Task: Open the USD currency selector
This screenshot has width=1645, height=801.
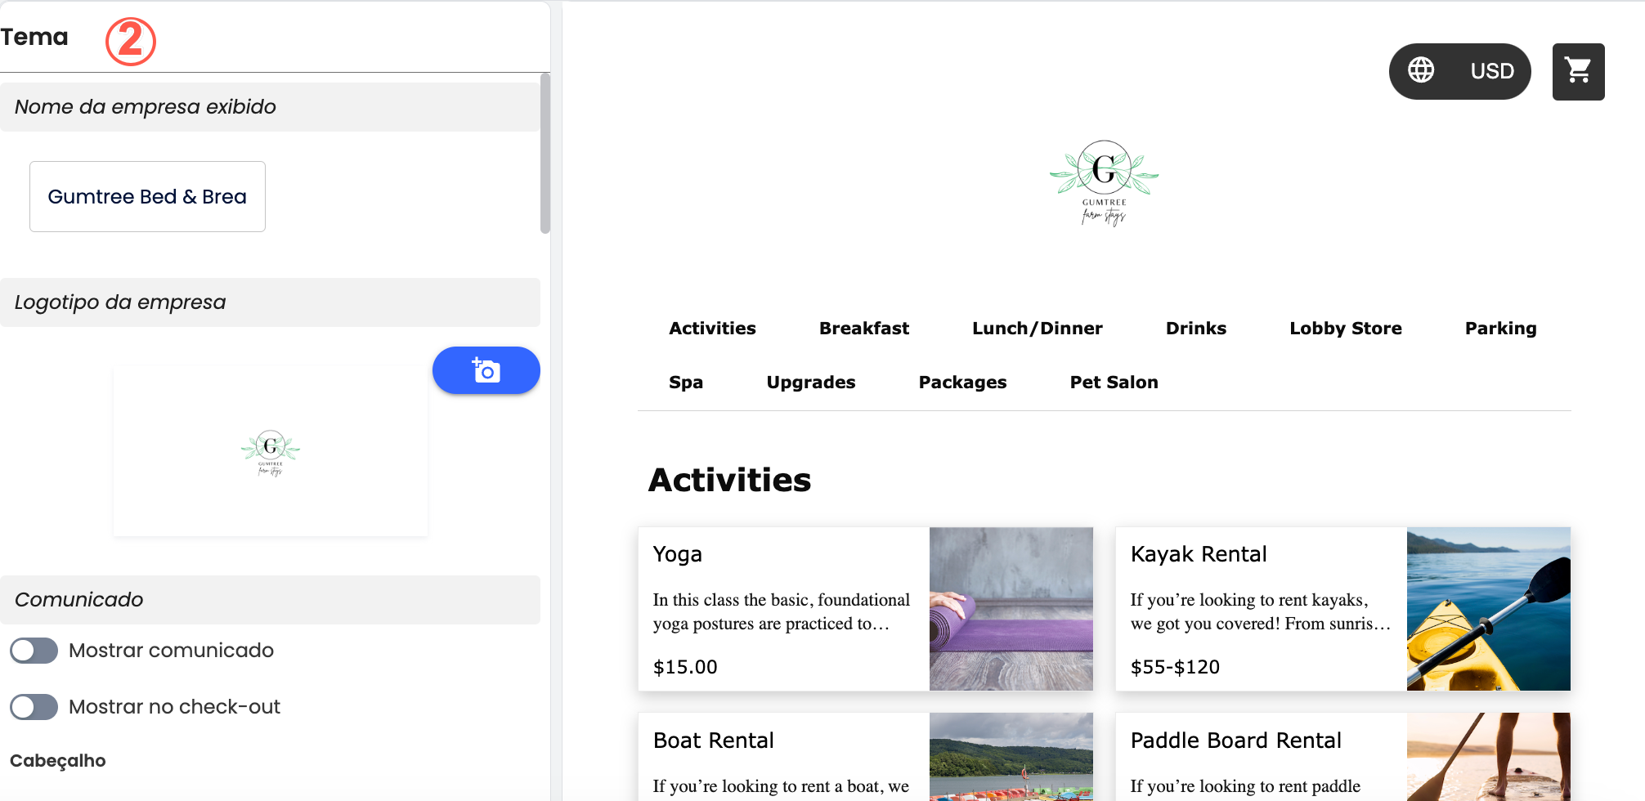Action: [1492, 71]
